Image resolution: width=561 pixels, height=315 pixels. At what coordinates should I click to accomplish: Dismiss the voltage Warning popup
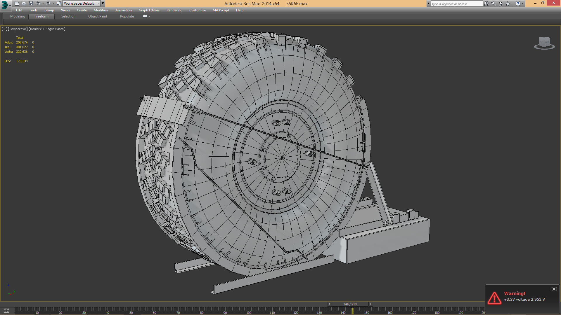554,289
